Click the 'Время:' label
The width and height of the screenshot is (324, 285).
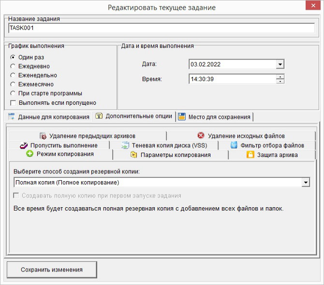tap(152, 79)
